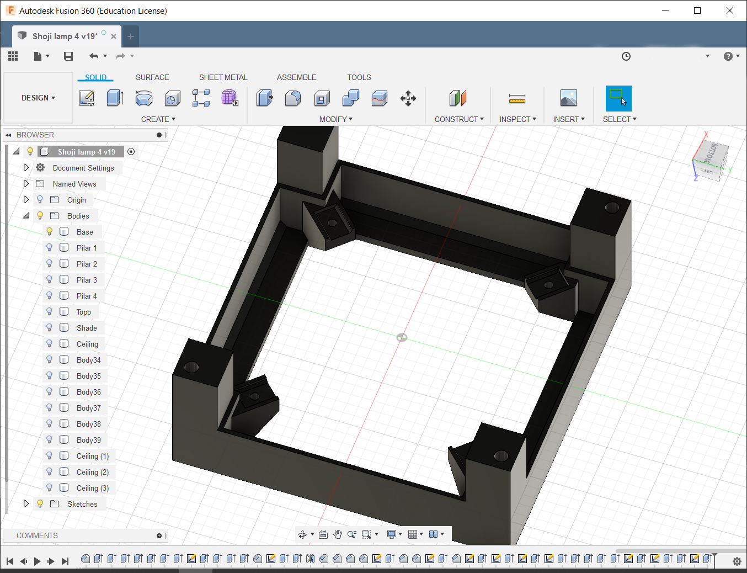
Task: Toggle visibility of the Shade body
Action: 50,328
